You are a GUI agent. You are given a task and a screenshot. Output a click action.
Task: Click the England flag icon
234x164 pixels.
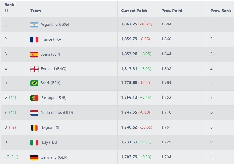[x=34, y=69]
